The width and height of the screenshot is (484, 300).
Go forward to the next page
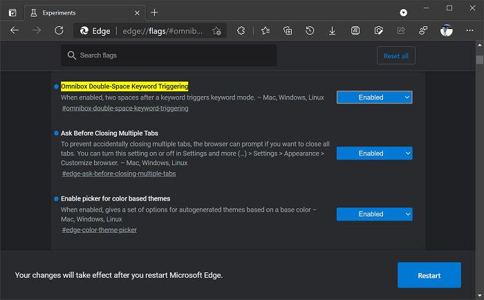point(37,30)
